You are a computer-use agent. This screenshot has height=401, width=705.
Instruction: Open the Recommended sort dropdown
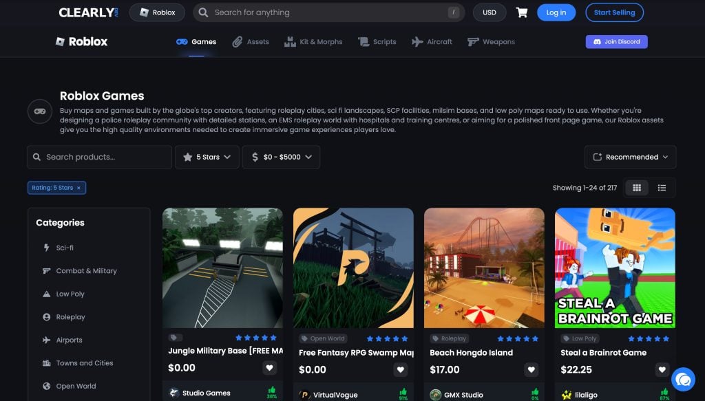(630, 157)
